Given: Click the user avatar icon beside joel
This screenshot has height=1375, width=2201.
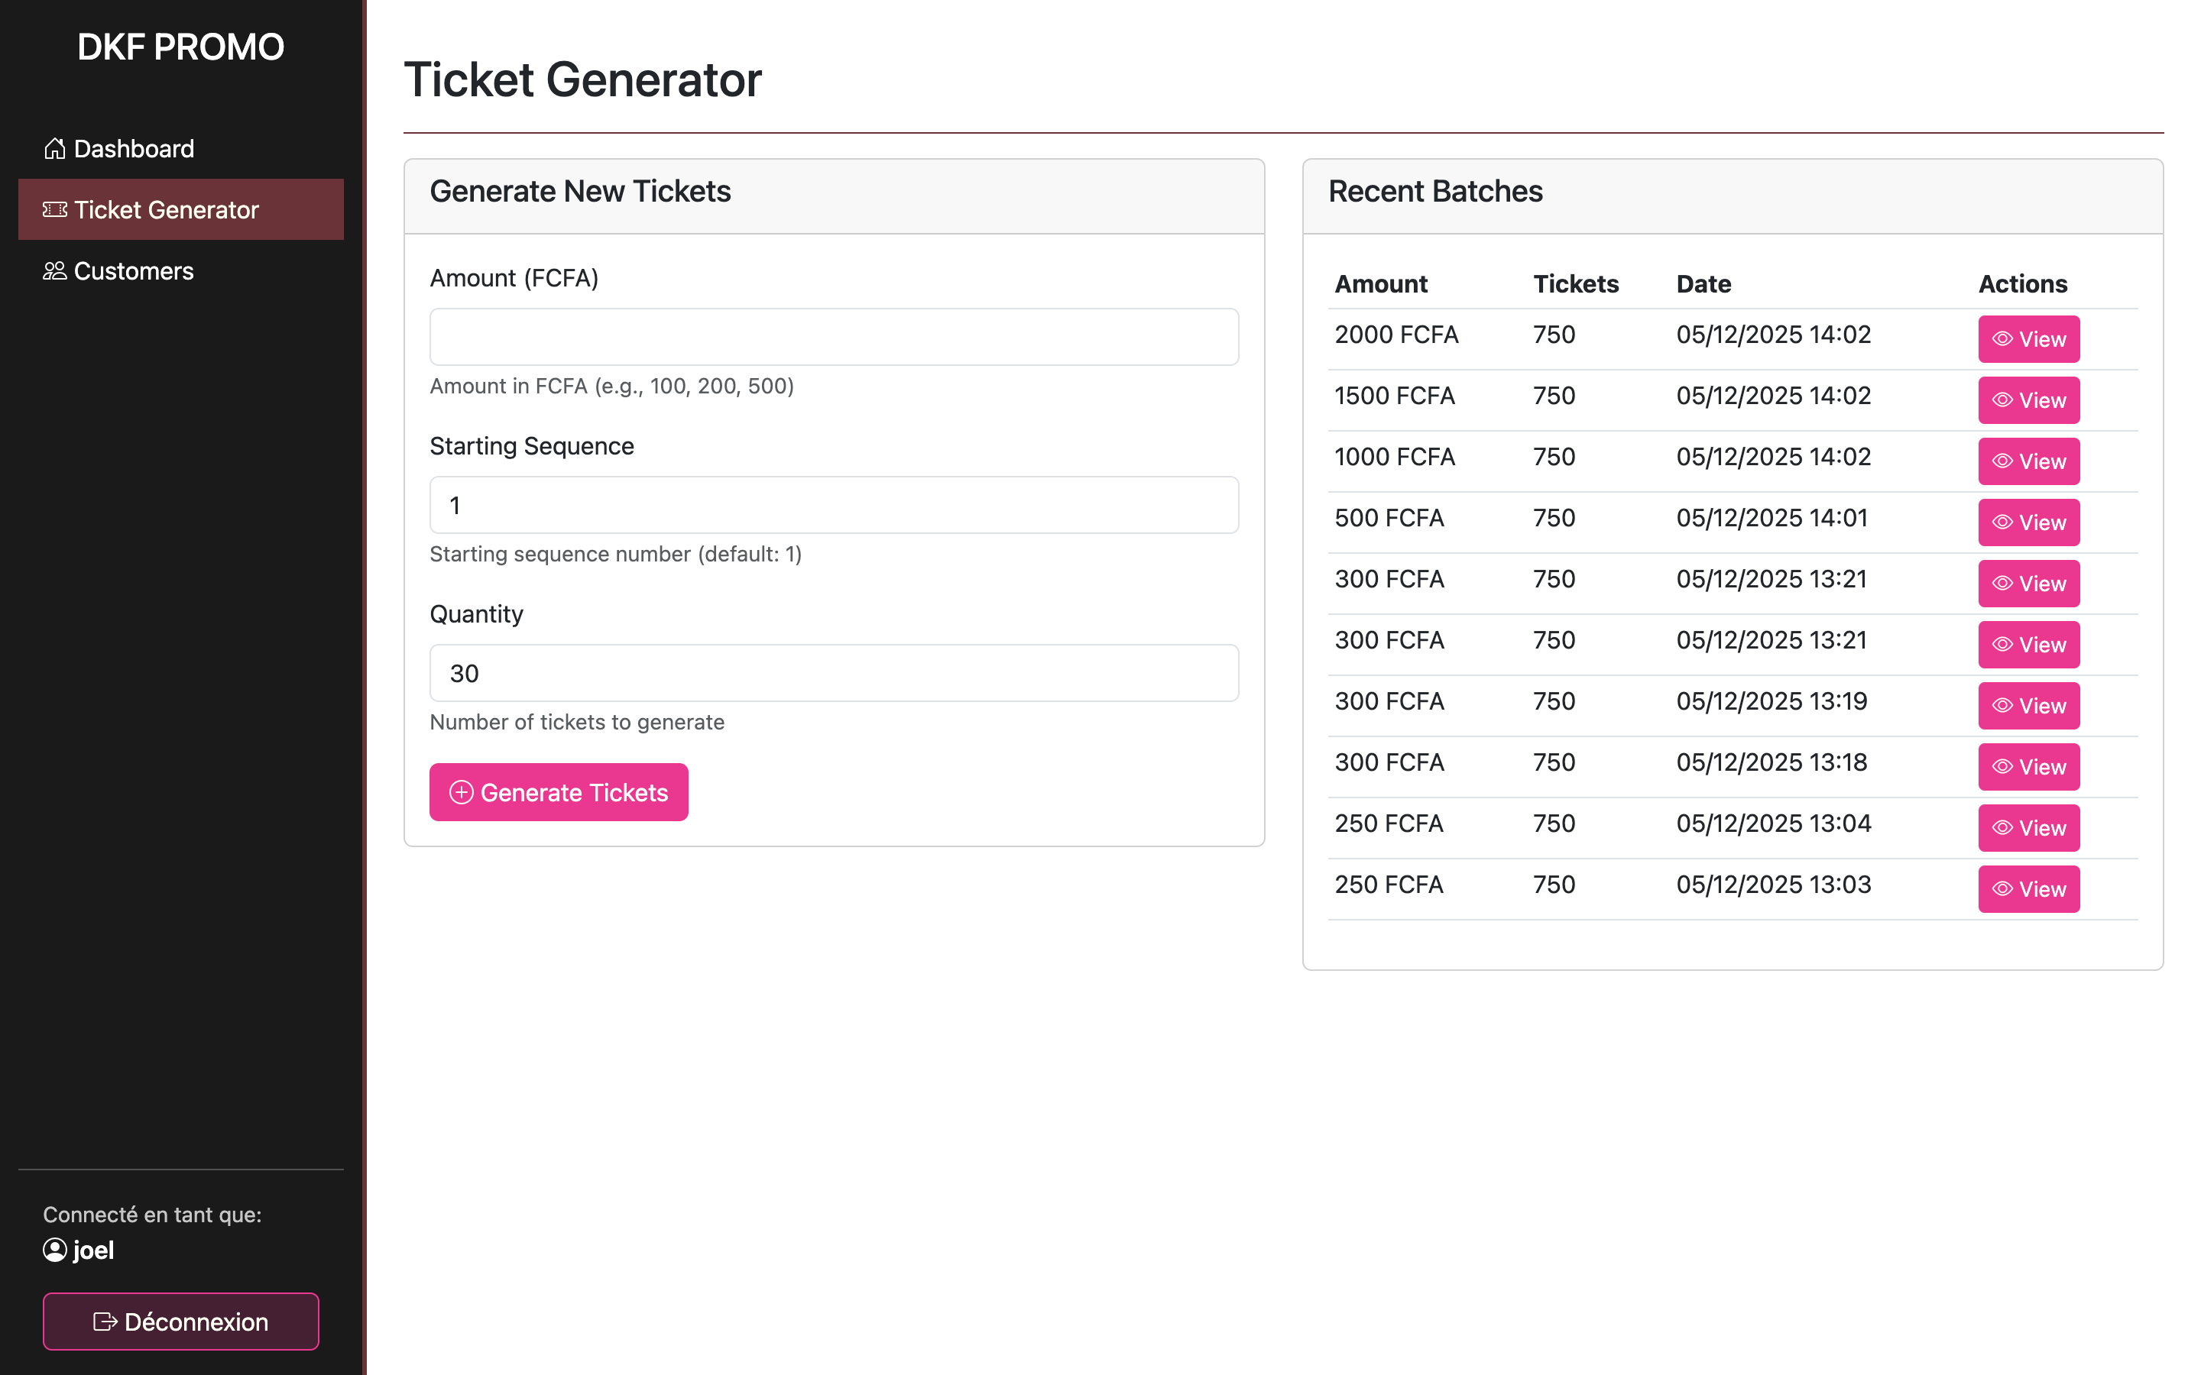Looking at the screenshot, I should pos(54,1250).
